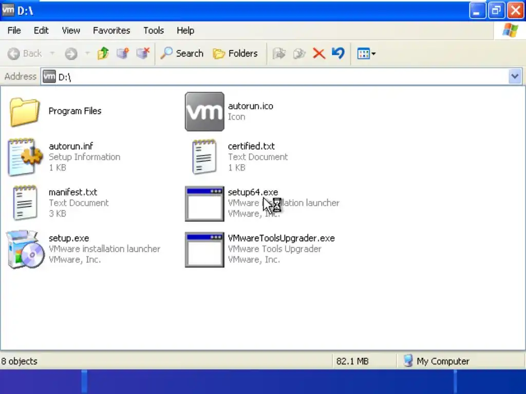Expand the Address bar dropdown arrow

515,77
